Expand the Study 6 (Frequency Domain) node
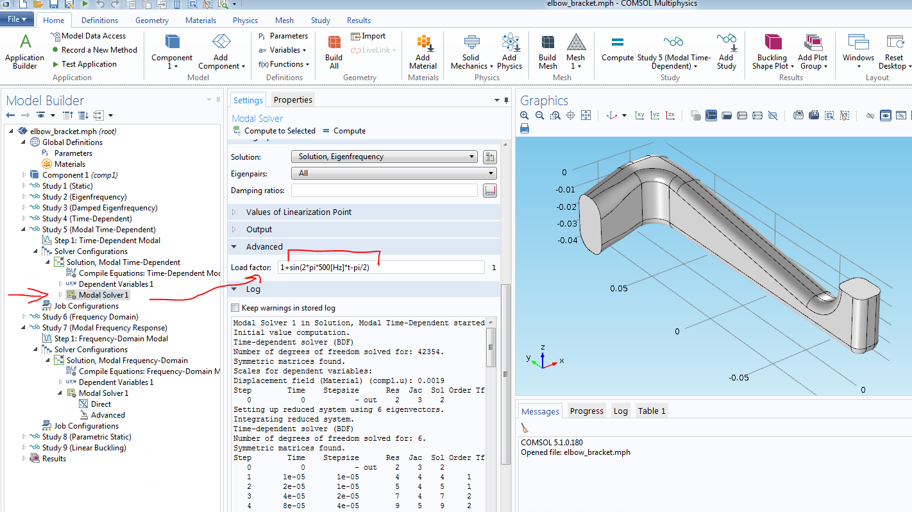Image resolution: width=912 pixels, height=512 pixels. point(25,317)
